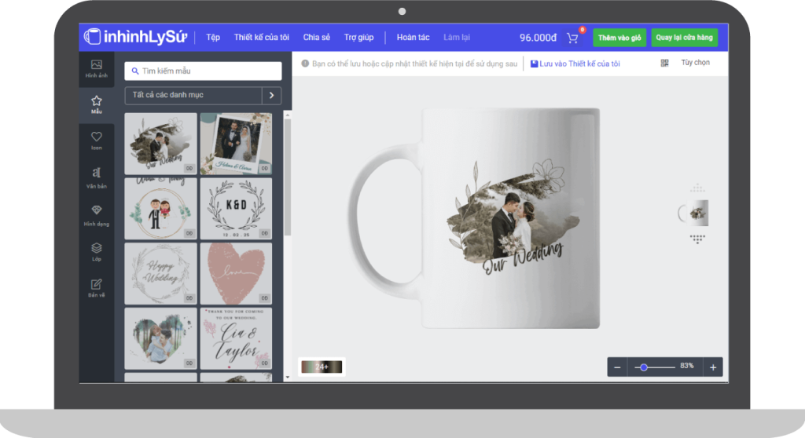Click in the Tìm kiếm mẫu search field
This screenshot has height=438, width=805.
(203, 71)
